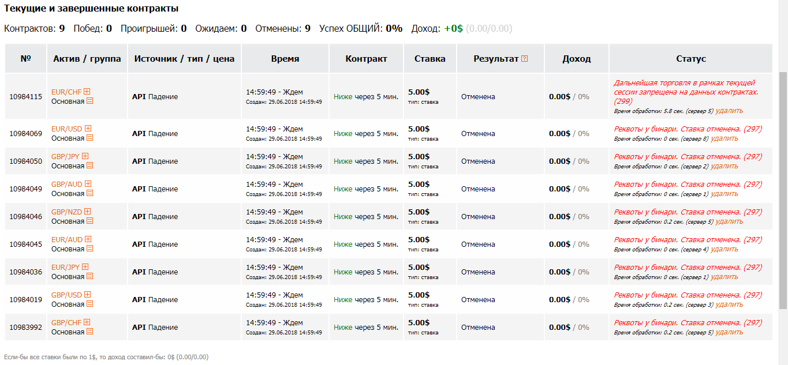Open the GBP/NZD asset link
The width and height of the screenshot is (788, 365).
pos(67,212)
